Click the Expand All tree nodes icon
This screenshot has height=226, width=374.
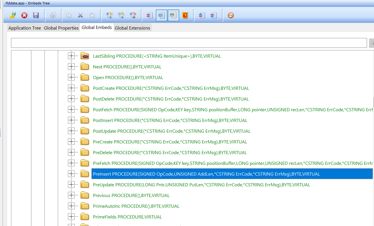(109, 15)
